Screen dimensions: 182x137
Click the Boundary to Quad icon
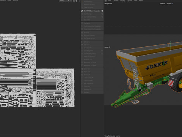[x=82, y=65]
